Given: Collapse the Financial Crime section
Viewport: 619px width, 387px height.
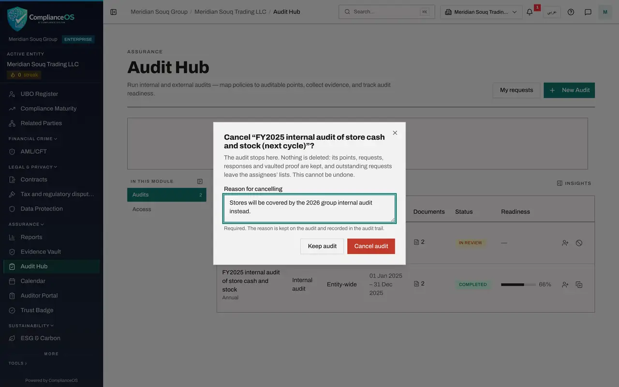Looking at the screenshot, I should [x=32, y=139].
